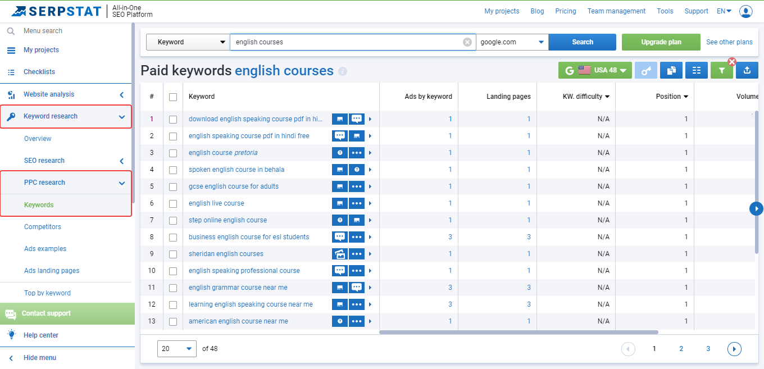The image size is (764, 369).
Task: Remove filter using the red X badge
Action: click(x=732, y=62)
